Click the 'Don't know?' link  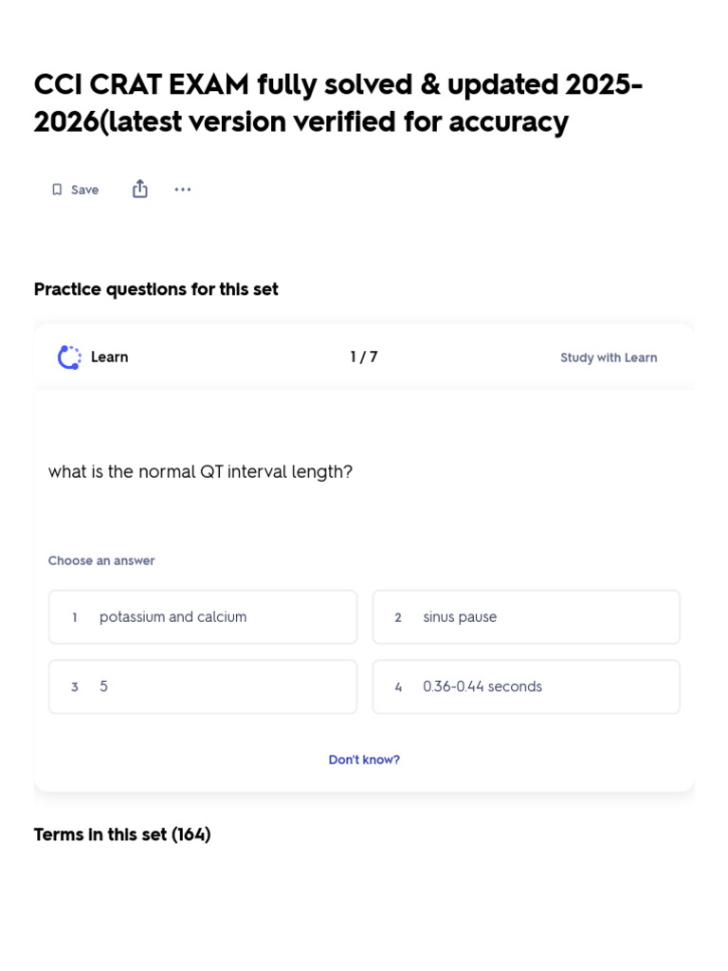pyautogui.click(x=364, y=760)
